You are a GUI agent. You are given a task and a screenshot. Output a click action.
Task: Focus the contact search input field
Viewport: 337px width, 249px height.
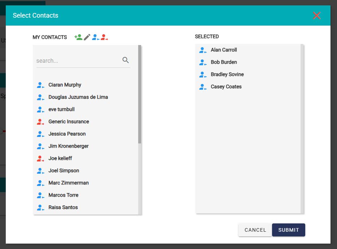(x=78, y=61)
